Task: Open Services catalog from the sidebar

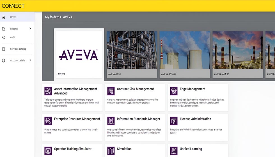Action: (x=18, y=49)
